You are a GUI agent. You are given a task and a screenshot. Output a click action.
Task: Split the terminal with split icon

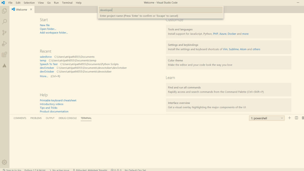296,118
